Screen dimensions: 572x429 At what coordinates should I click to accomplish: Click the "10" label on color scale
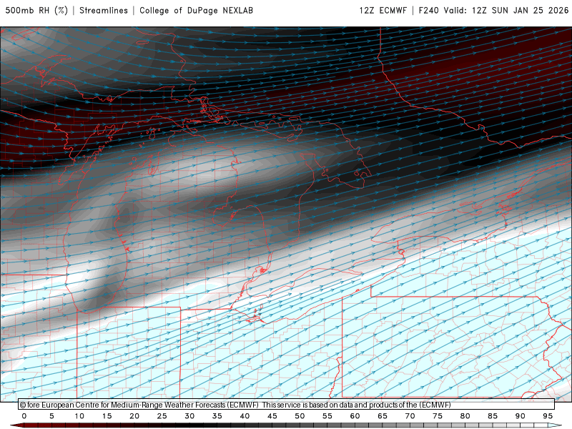point(79,416)
